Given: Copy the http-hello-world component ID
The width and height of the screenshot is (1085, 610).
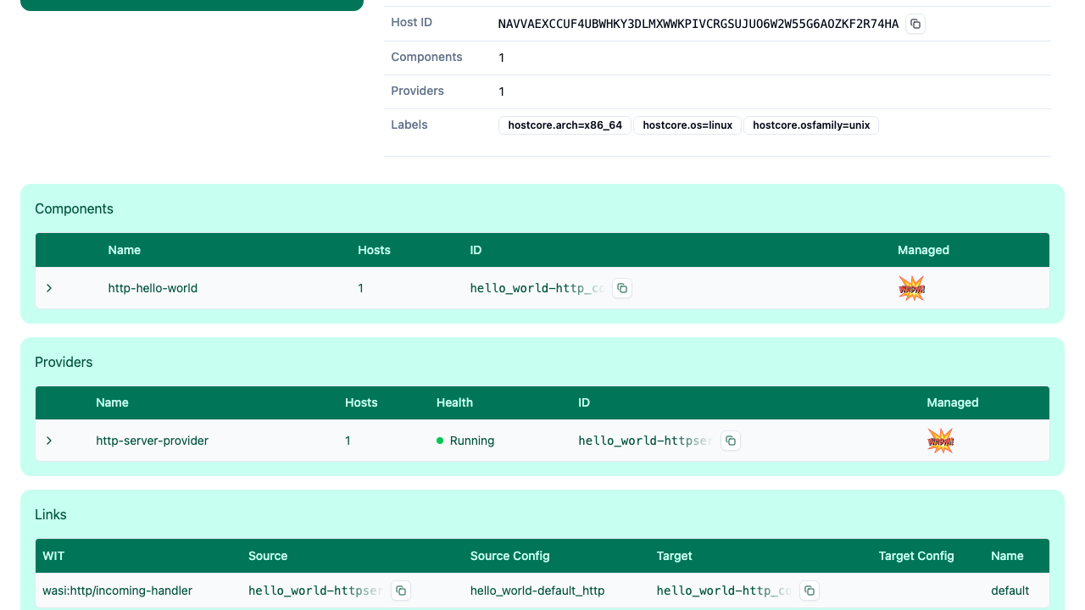Looking at the screenshot, I should pyautogui.click(x=622, y=288).
